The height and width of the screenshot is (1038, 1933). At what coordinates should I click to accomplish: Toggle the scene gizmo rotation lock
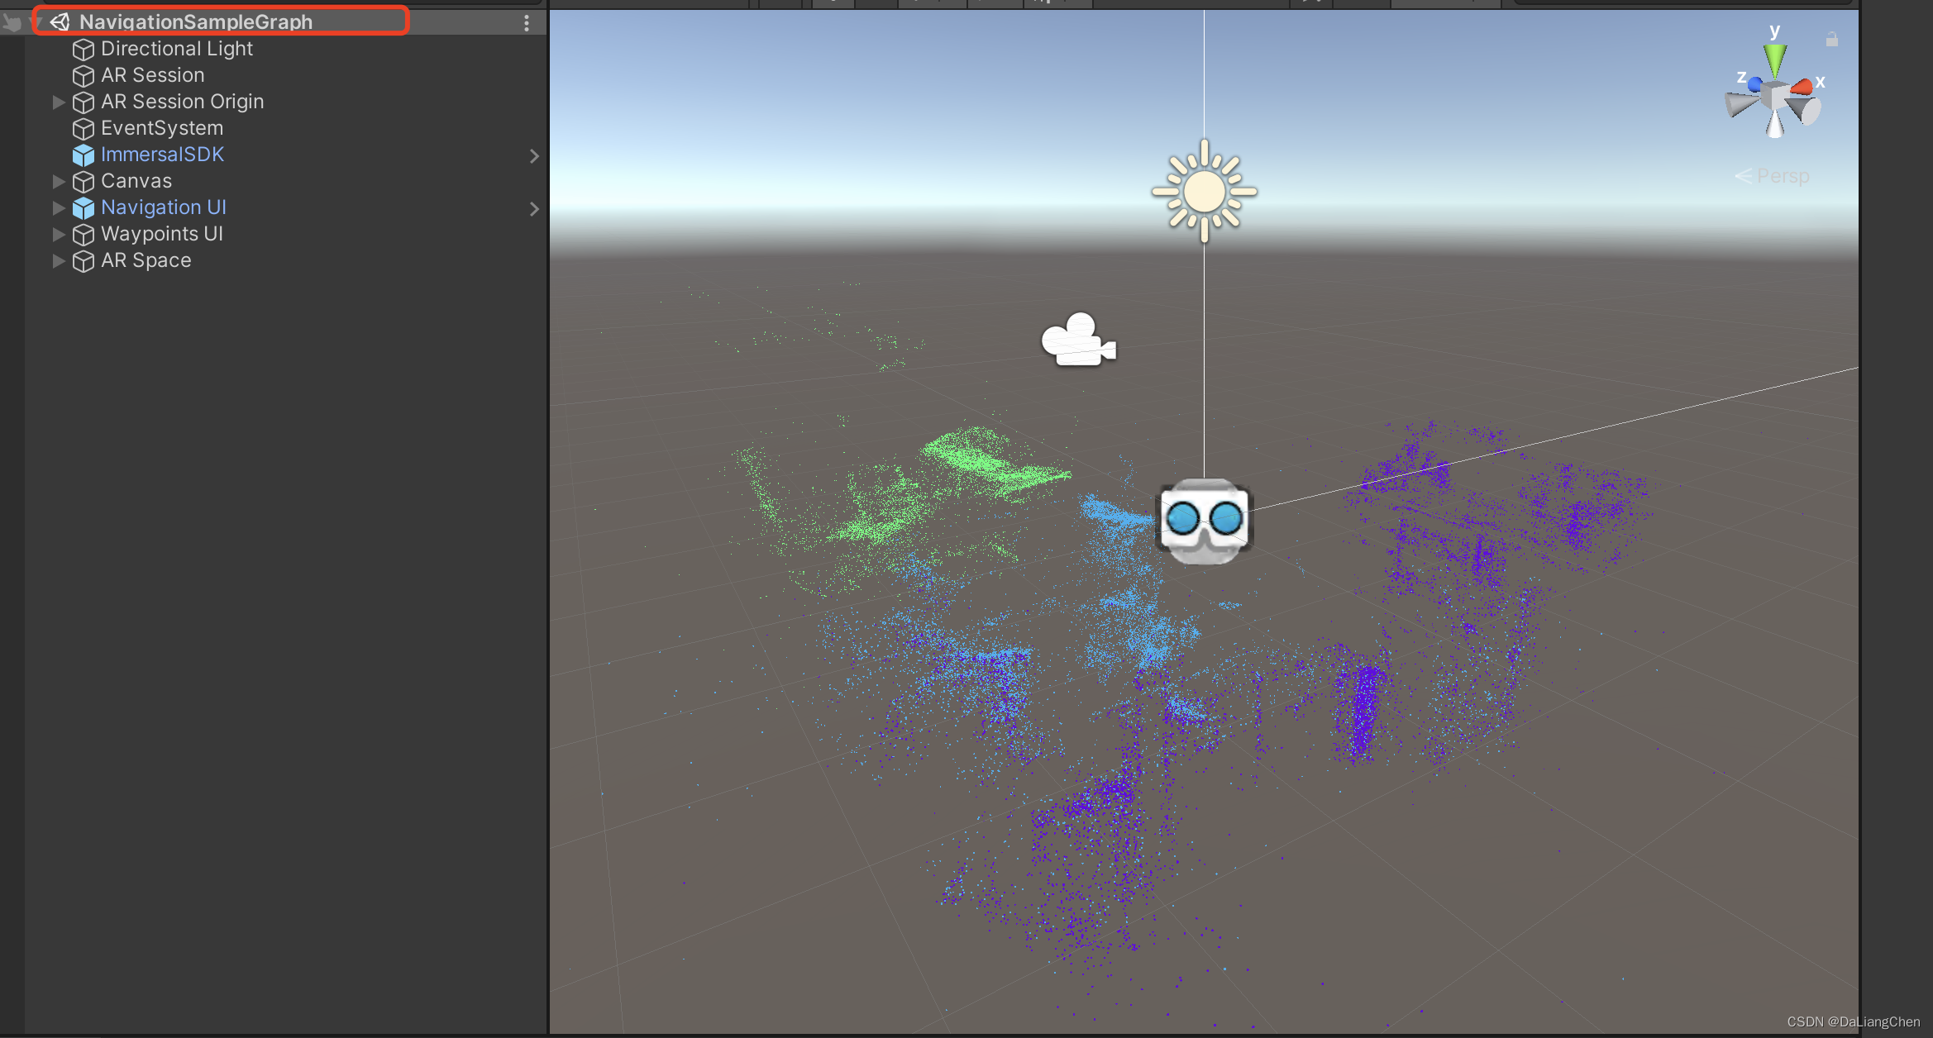click(x=1831, y=40)
